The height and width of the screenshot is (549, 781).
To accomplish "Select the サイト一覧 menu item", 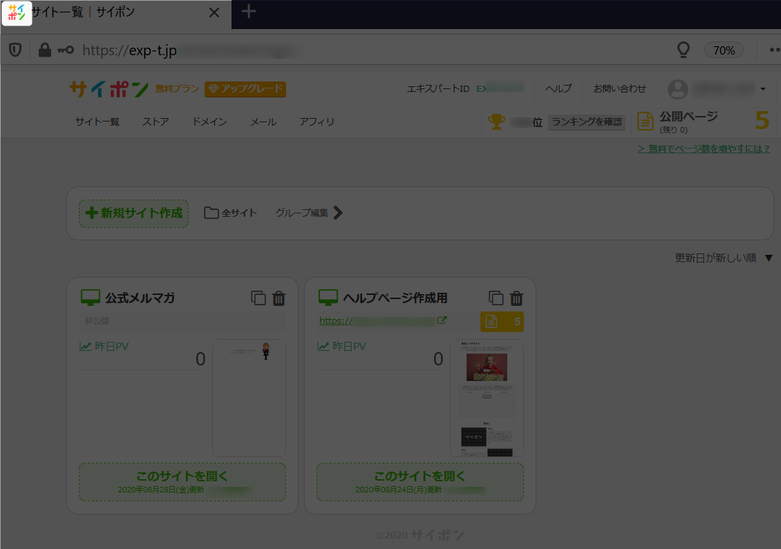I will [x=97, y=122].
